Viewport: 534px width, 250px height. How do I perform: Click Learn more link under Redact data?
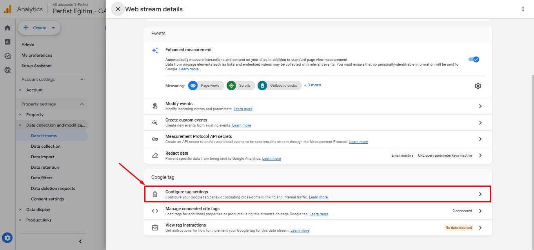[x=271, y=159]
